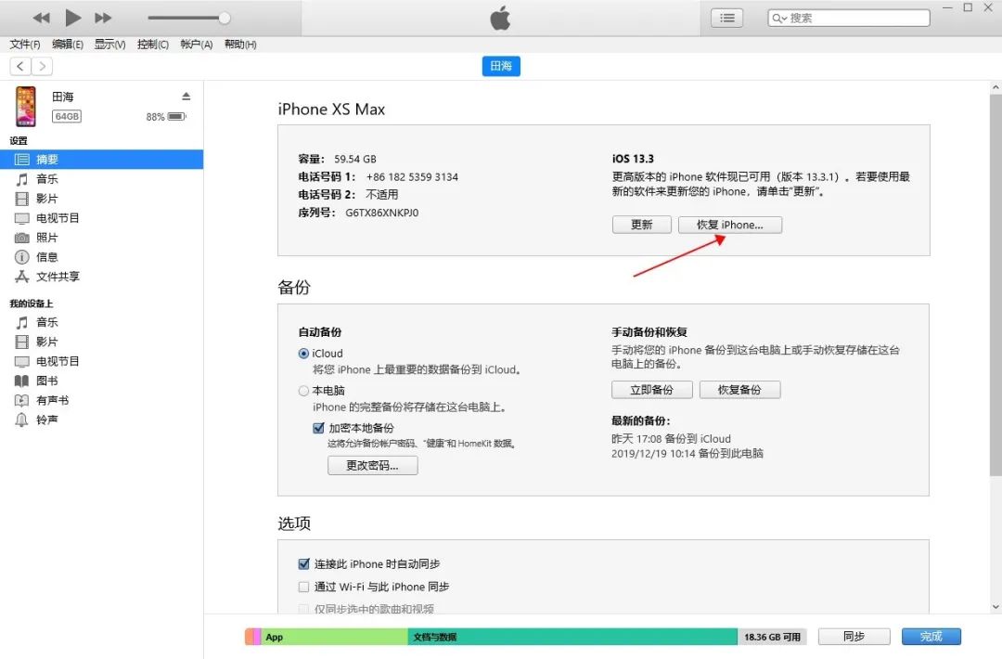Open 信息 info settings
Image resolution: width=1002 pixels, height=659 pixels.
102,257
